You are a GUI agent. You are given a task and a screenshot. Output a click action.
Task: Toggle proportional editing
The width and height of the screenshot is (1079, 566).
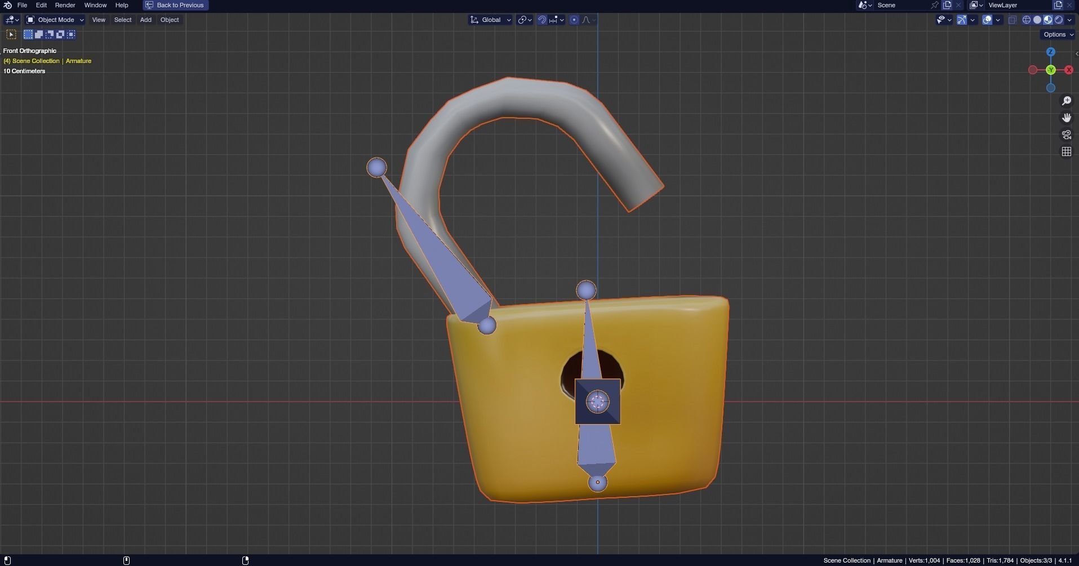point(574,20)
